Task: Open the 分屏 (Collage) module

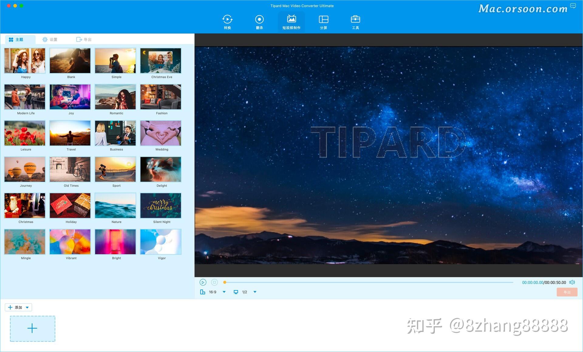Action: click(323, 21)
